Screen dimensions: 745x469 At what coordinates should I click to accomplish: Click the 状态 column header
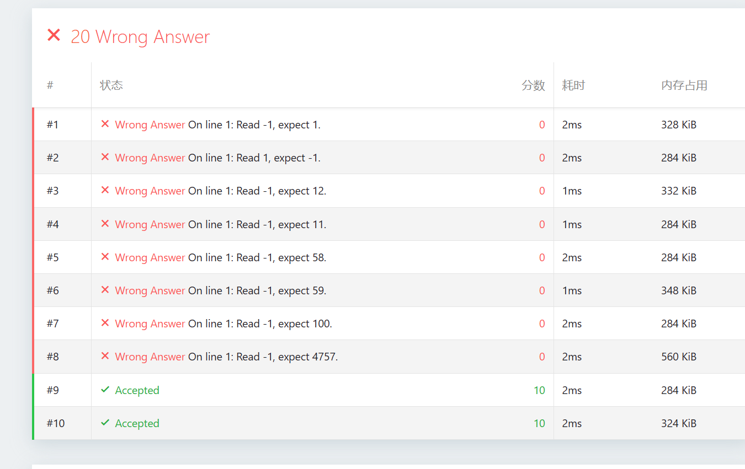pyautogui.click(x=111, y=85)
